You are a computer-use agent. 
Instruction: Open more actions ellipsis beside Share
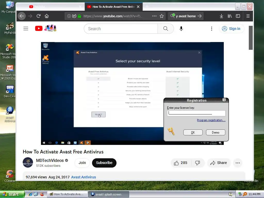237,163
